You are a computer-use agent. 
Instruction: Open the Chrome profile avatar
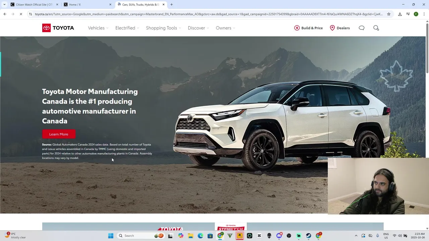[x=416, y=14]
